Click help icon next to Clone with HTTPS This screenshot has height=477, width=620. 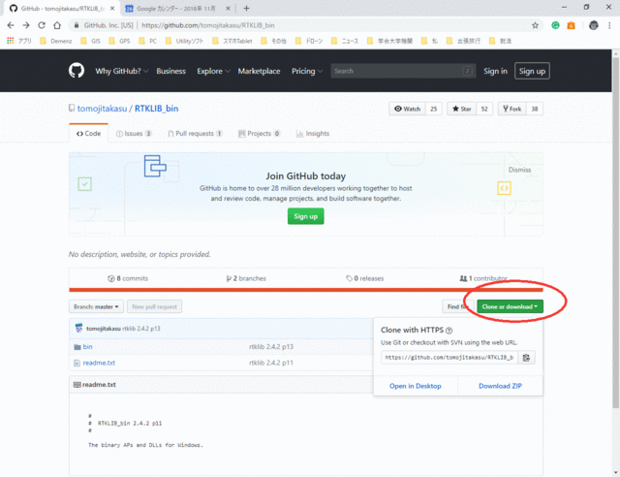449,331
